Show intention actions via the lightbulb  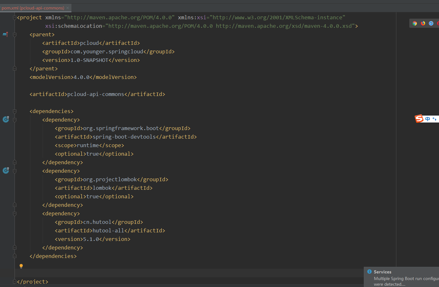tap(21, 266)
